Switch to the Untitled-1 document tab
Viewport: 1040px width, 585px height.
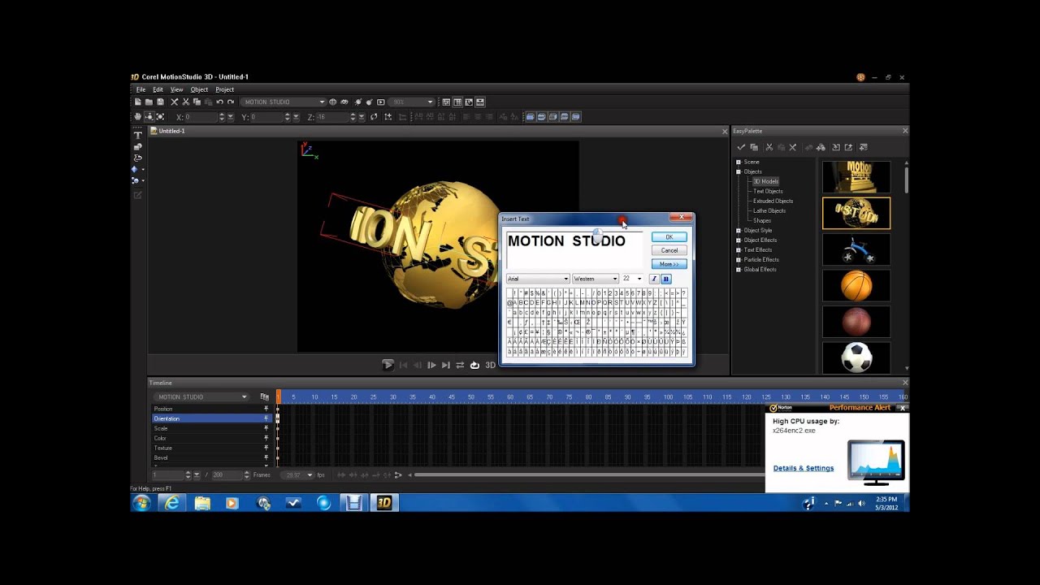pyautogui.click(x=171, y=131)
